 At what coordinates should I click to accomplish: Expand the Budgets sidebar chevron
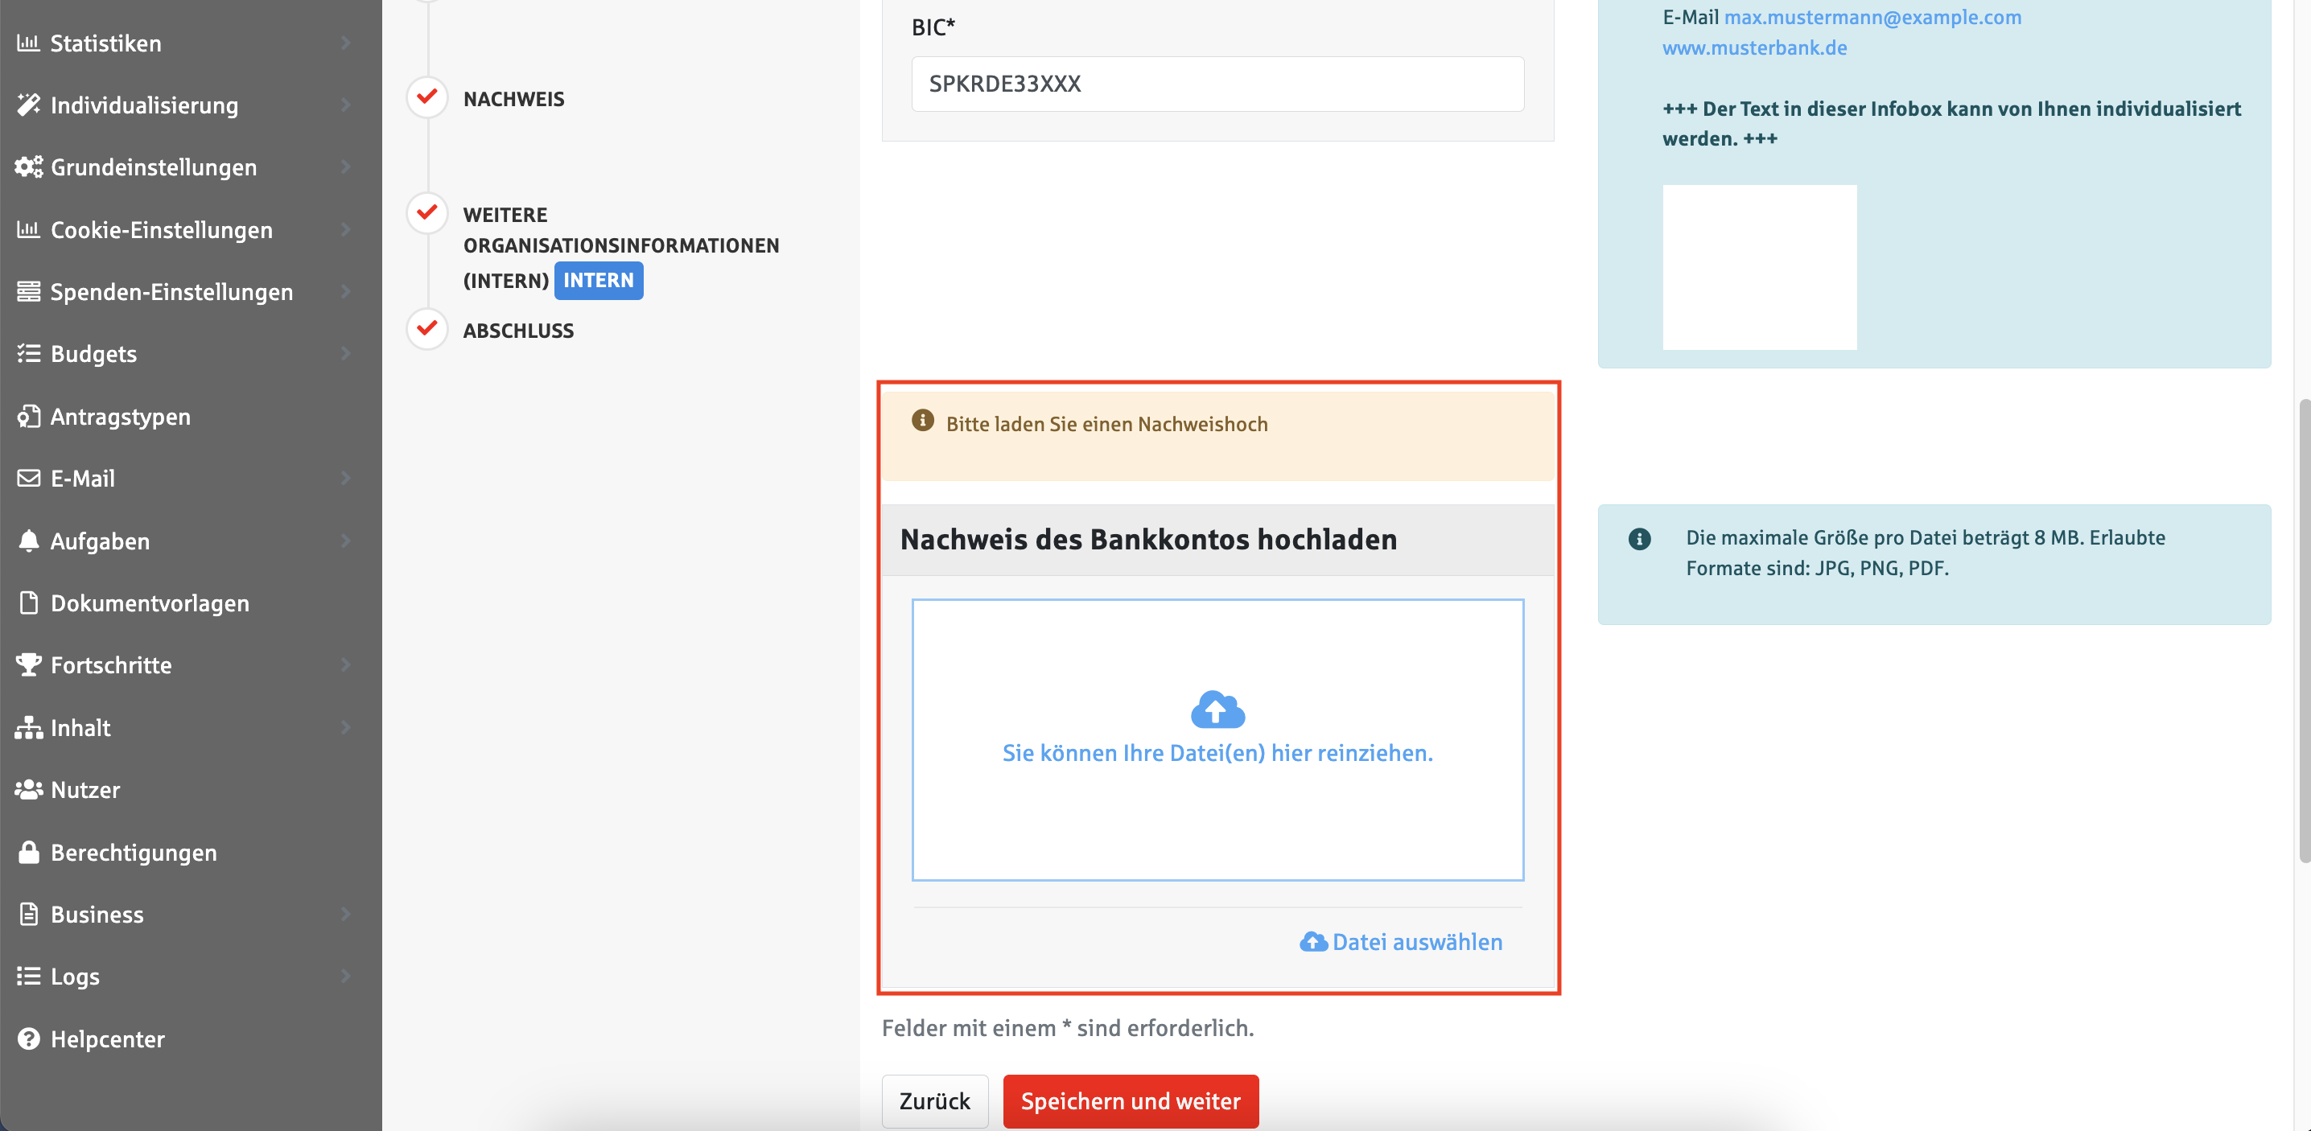coord(346,353)
